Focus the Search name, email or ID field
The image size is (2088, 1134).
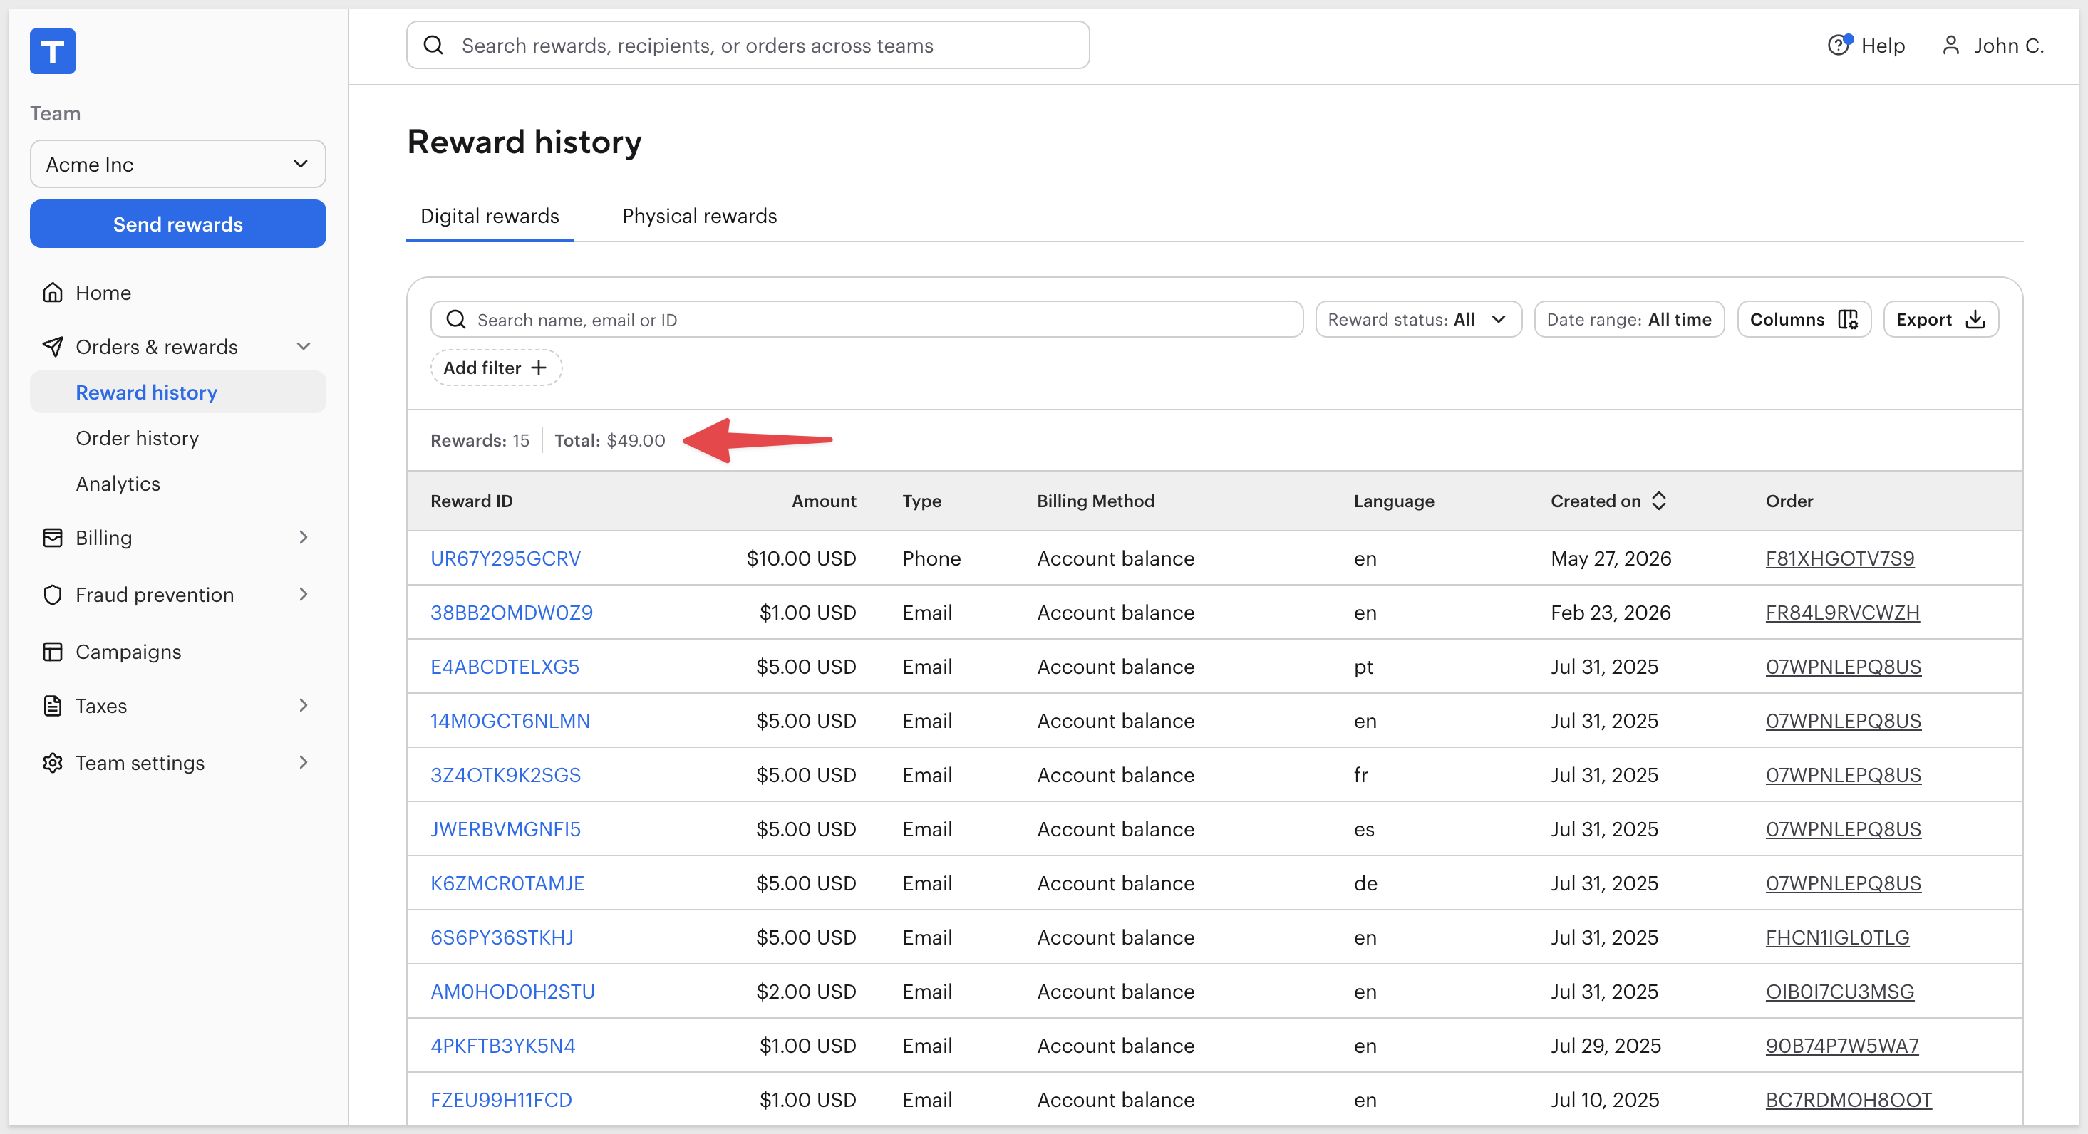[x=867, y=320]
